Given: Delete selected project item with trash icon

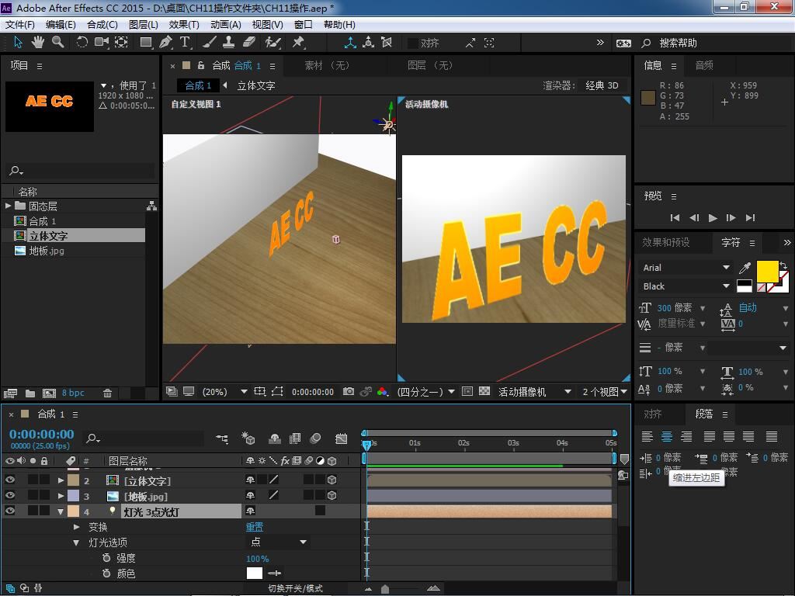Looking at the screenshot, I should (107, 393).
